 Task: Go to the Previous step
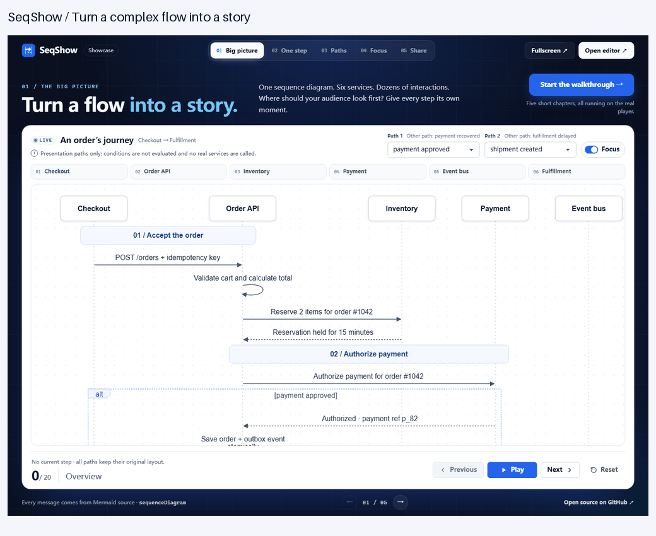click(458, 470)
